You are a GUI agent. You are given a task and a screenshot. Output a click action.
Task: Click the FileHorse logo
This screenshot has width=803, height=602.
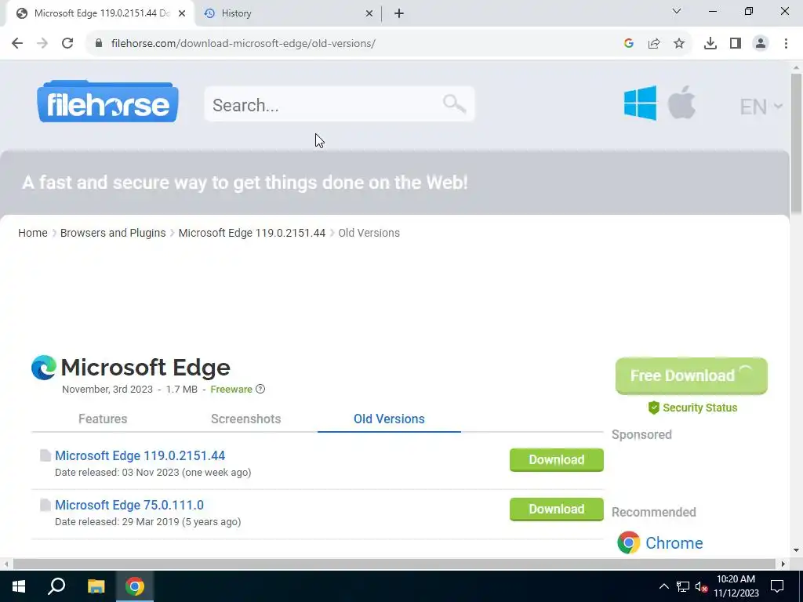click(x=107, y=101)
